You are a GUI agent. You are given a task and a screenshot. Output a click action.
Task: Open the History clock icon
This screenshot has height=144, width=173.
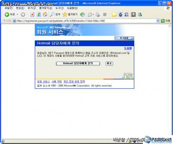[82, 14]
